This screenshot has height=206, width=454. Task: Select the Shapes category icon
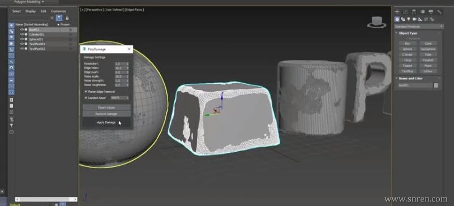point(402,19)
